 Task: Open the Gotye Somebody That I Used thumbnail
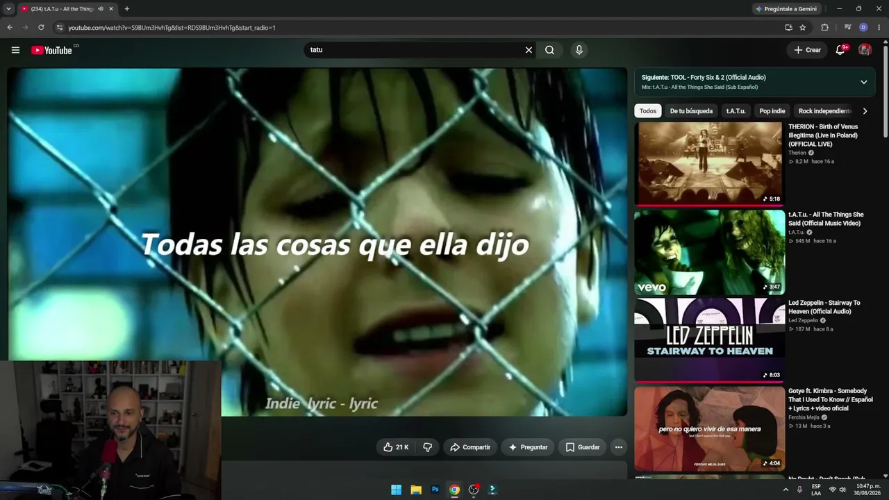point(709,428)
